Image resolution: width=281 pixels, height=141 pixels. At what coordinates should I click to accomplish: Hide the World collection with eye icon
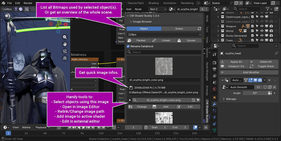point(262,31)
